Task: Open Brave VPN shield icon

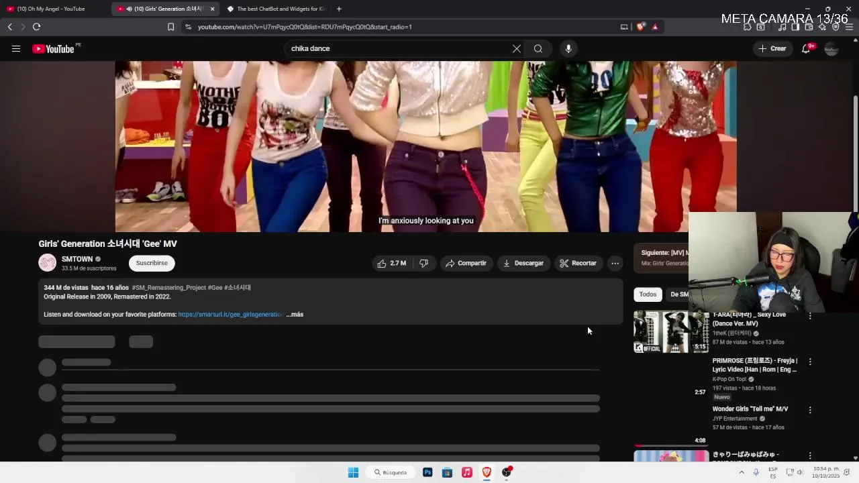Action: (x=836, y=27)
